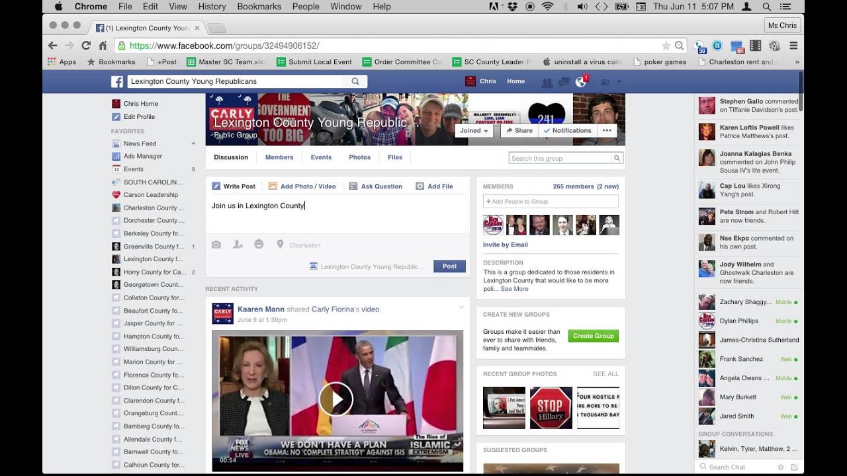The image size is (847, 476).
Task: Open the more options ellipsis on cover
Action: tap(607, 131)
